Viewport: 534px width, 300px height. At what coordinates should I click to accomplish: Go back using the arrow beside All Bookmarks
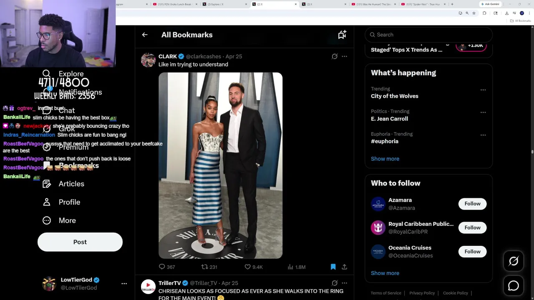tap(145, 35)
